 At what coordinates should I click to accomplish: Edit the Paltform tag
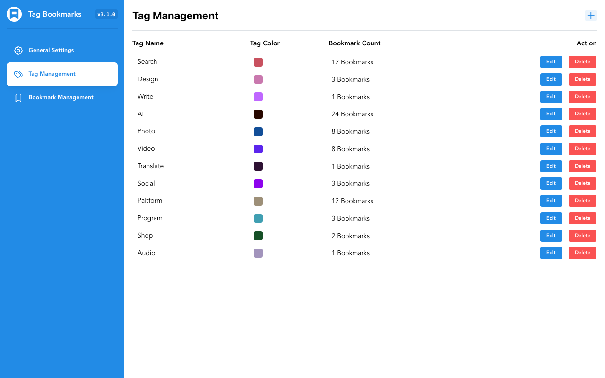coord(551,200)
